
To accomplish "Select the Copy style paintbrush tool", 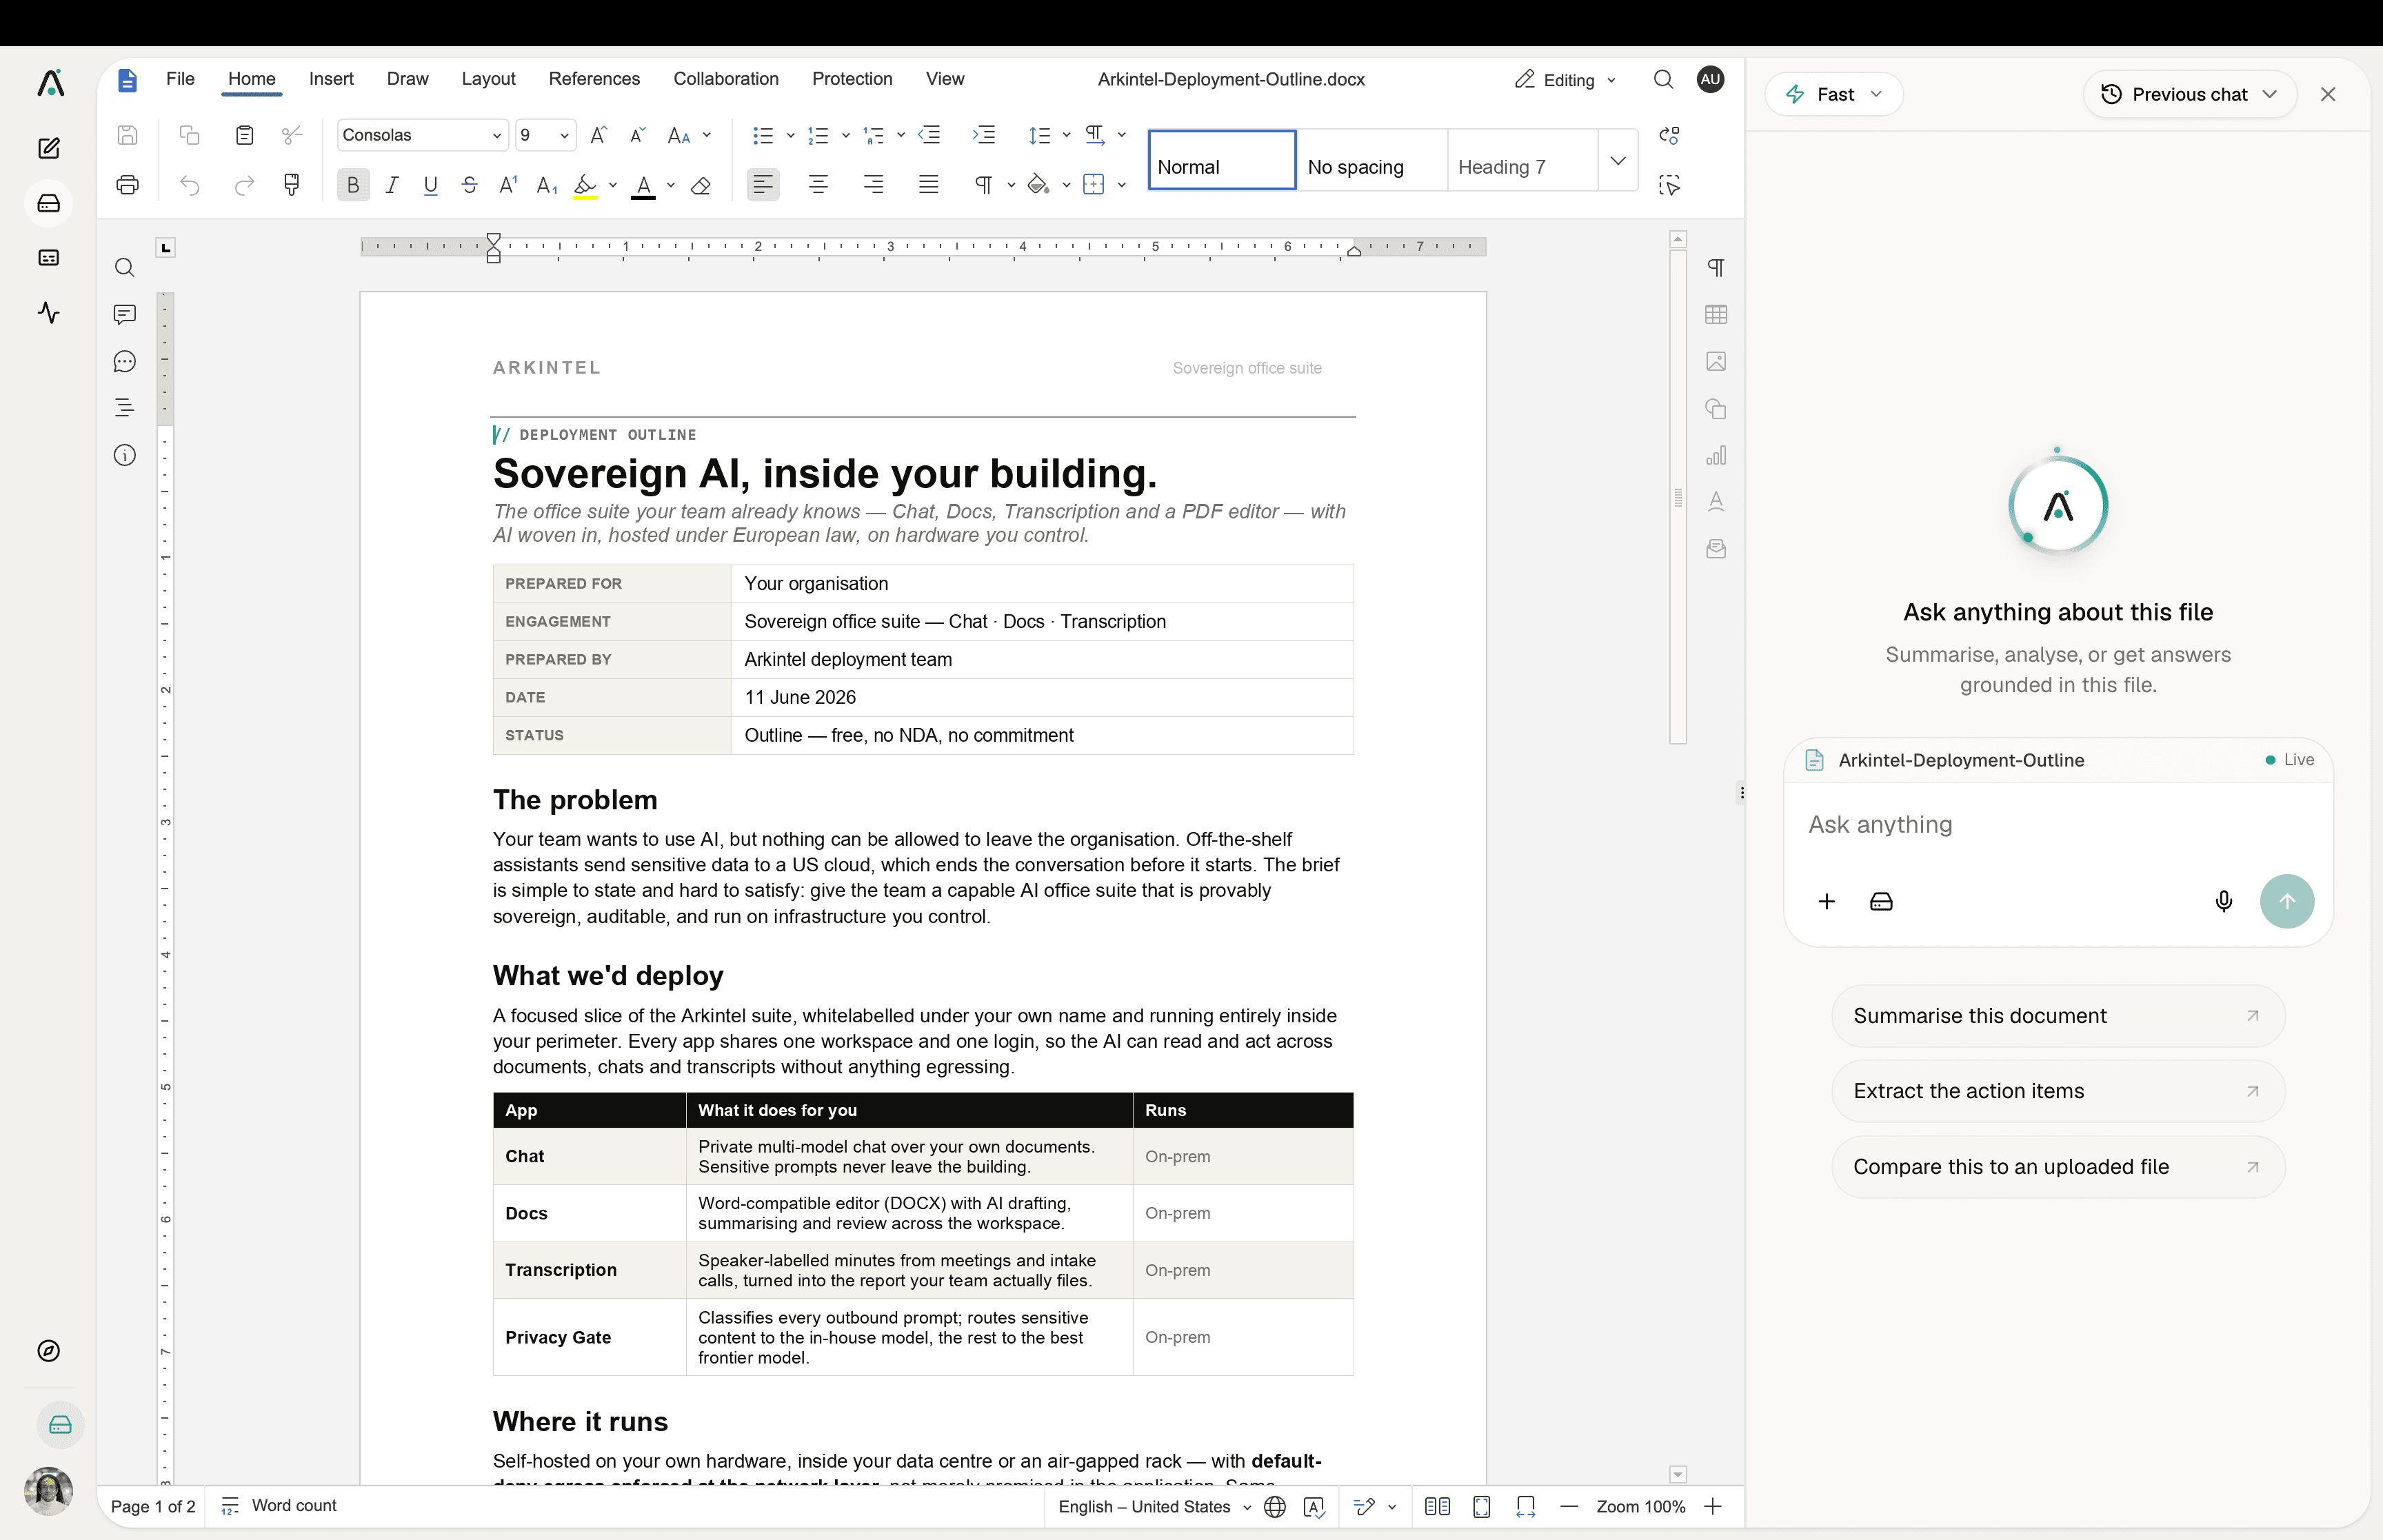I will tap(292, 185).
